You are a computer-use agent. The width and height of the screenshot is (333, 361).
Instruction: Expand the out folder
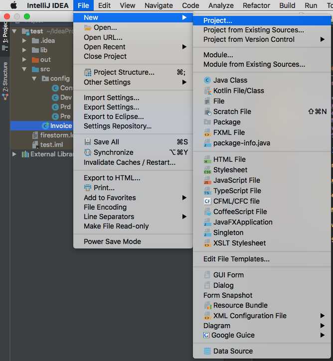24,59
